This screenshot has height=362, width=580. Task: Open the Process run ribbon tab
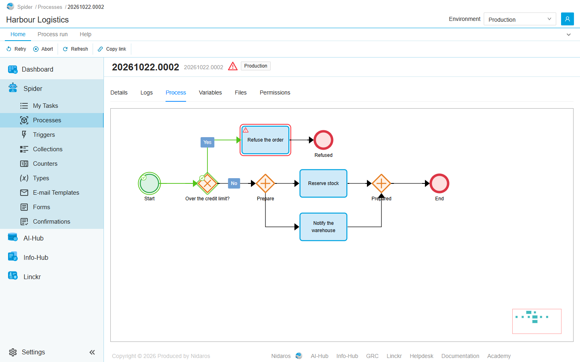(x=53, y=34)
